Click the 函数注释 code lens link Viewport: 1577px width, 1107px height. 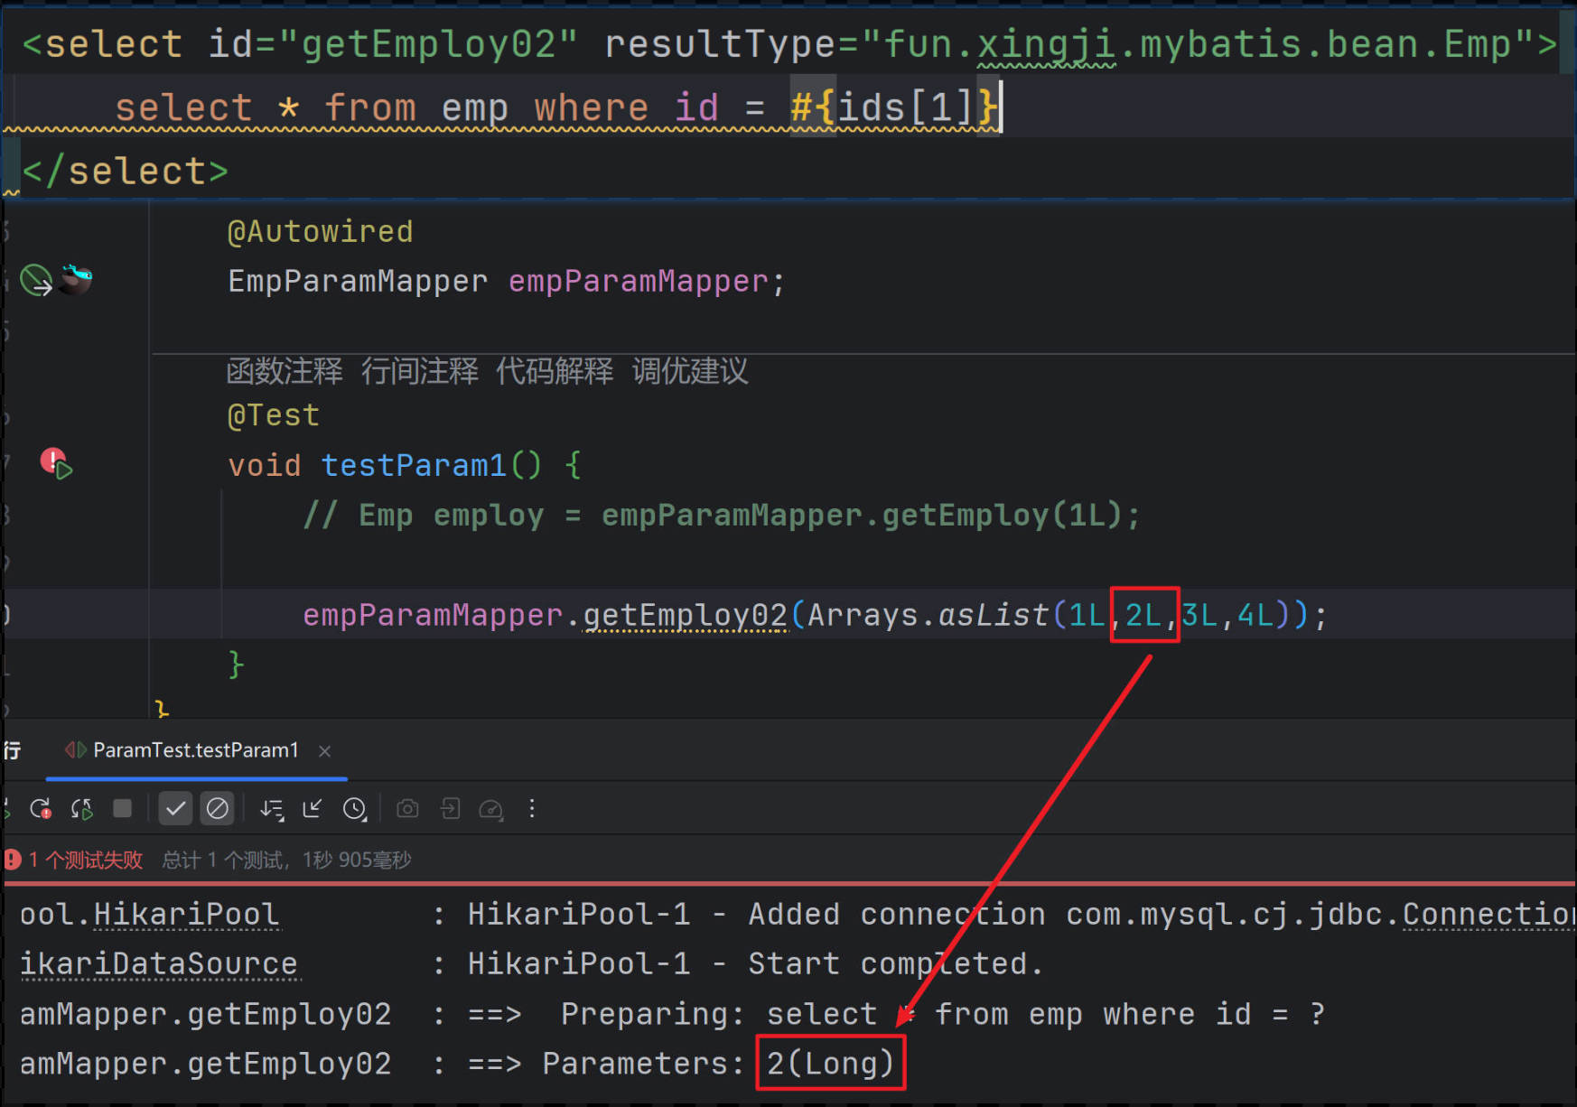[x=285, y=371]
